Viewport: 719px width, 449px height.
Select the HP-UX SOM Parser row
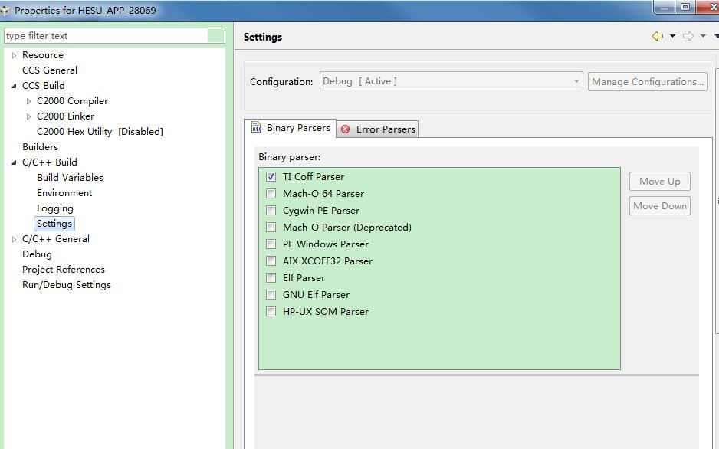(326, 312)
